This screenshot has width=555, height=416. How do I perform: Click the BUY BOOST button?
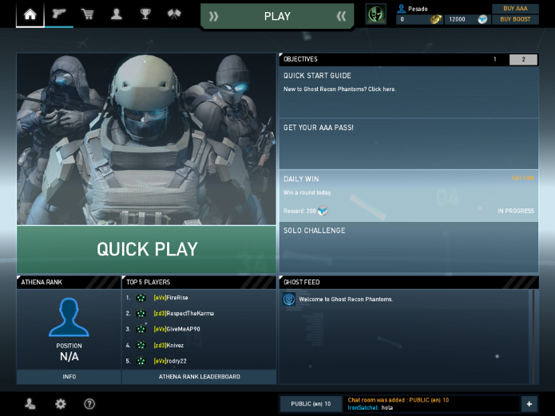(515, 19)
